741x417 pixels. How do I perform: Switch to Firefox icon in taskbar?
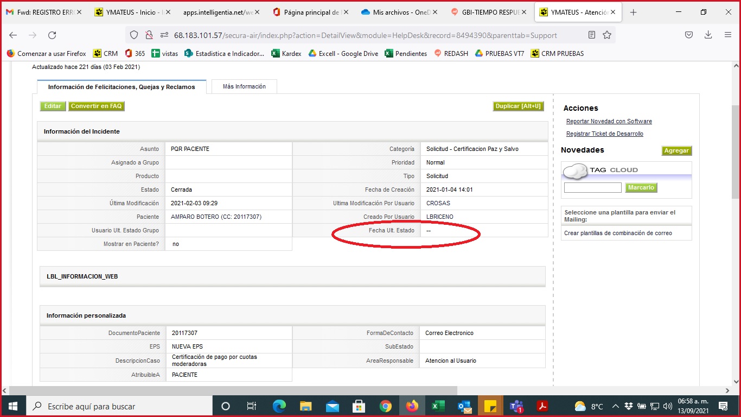tap(412, 406)
